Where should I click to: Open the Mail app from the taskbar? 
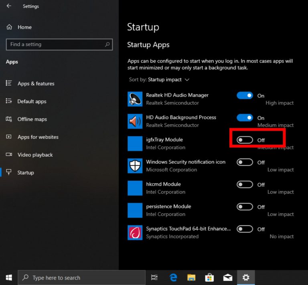pyautogui.click(x=228, y=277)
